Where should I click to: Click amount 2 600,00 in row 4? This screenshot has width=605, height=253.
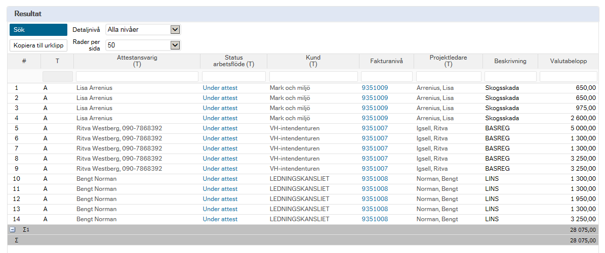coord(583,118)
